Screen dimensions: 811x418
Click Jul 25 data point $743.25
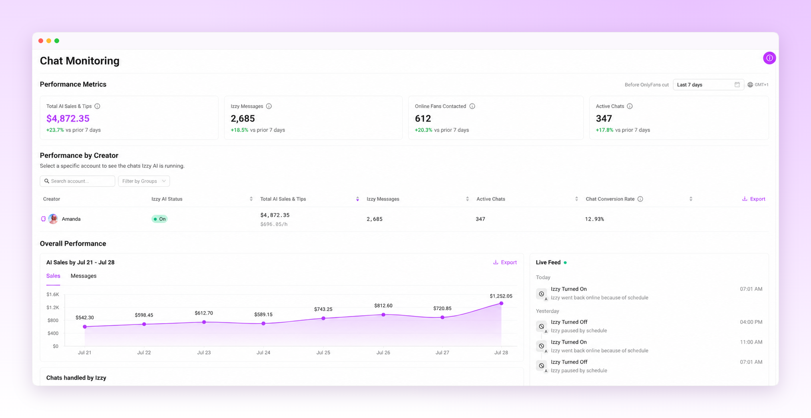pyautogui.click(x=323, y=318)
